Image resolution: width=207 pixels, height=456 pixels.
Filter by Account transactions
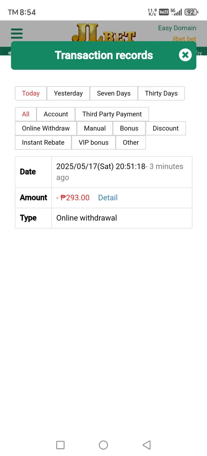click(56, 114)
